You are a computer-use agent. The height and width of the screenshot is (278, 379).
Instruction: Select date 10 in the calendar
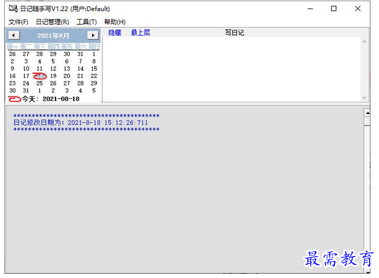click(x=26, y=69)
